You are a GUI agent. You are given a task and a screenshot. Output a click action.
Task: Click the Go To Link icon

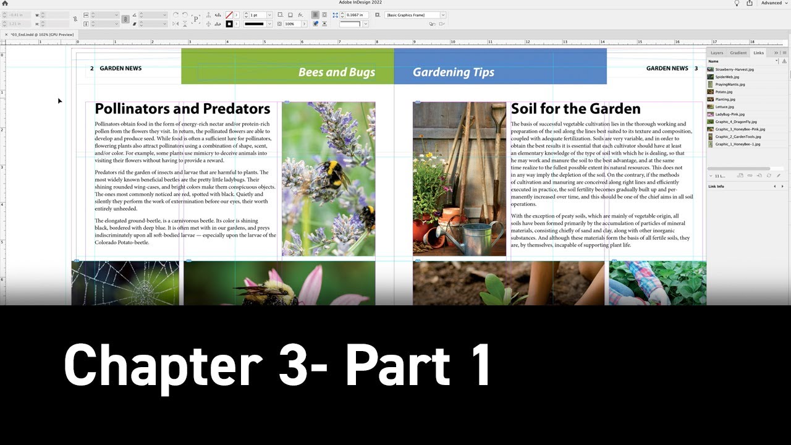[x=759, y=176]
